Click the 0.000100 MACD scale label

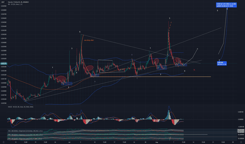pyautogui.click(x=241, y=112)
